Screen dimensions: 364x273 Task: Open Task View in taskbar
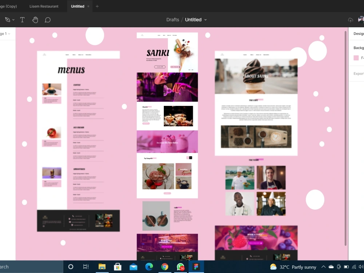[86, 267]
